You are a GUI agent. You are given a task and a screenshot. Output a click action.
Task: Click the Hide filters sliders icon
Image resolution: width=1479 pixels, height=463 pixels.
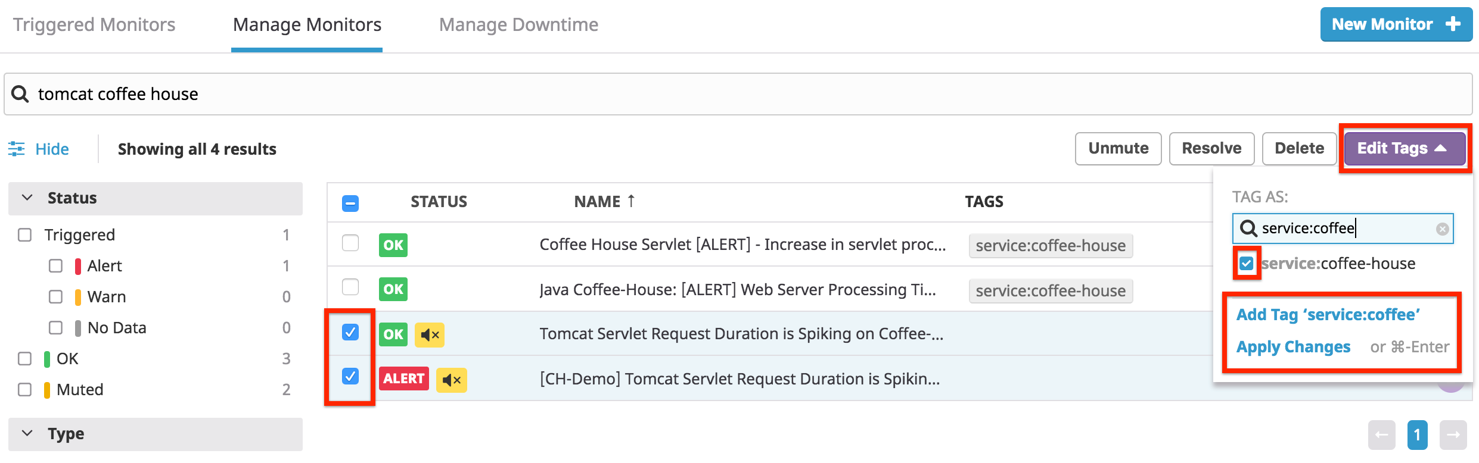17,149
